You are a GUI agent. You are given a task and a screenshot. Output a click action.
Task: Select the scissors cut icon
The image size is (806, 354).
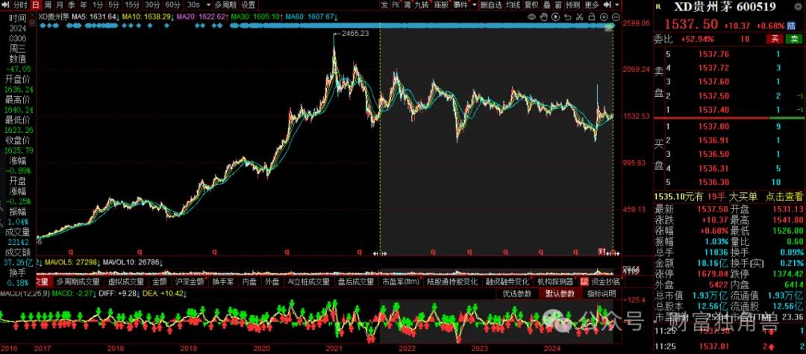(x=579, y=17)
